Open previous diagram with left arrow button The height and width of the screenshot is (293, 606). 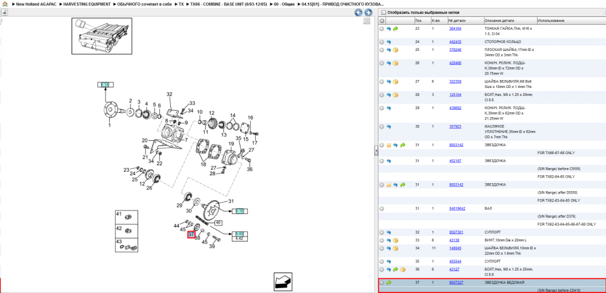click(359, 12)
